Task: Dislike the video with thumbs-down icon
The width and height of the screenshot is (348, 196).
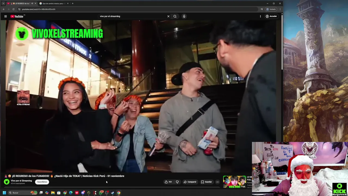Action: pos(177,182)
